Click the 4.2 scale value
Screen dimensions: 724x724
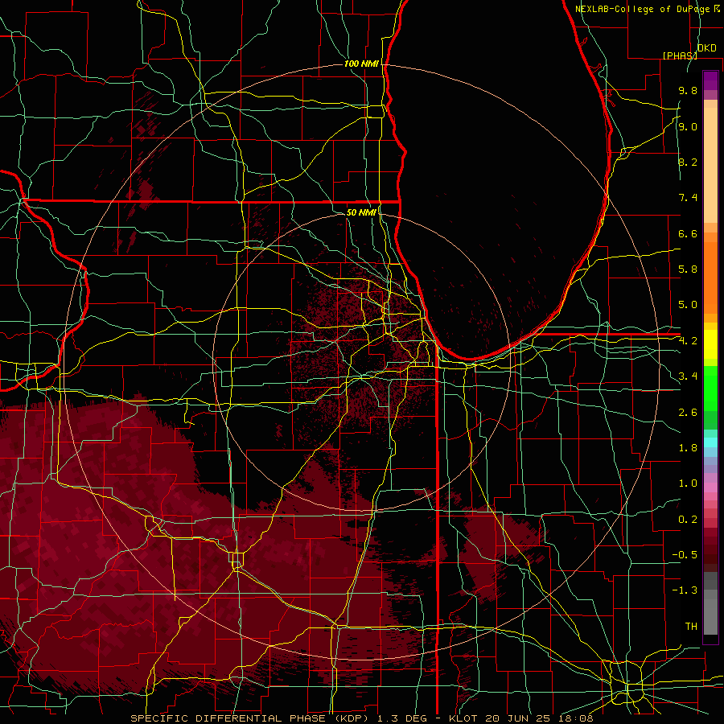(688, 341)
